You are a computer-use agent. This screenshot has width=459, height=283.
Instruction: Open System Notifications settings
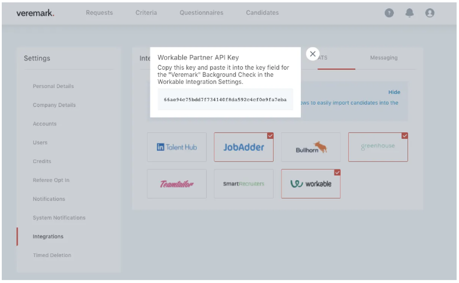pyautogui.click(x=59, y=218)
